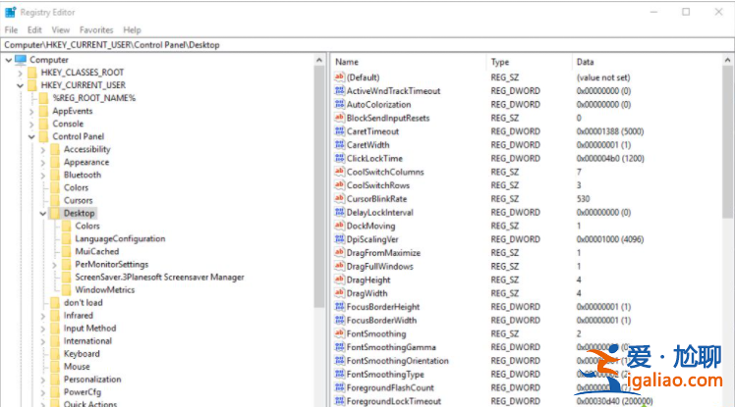Click the Registry Editor app icon in title bar
The image size is (735, 407).
(x=11, y=12)
